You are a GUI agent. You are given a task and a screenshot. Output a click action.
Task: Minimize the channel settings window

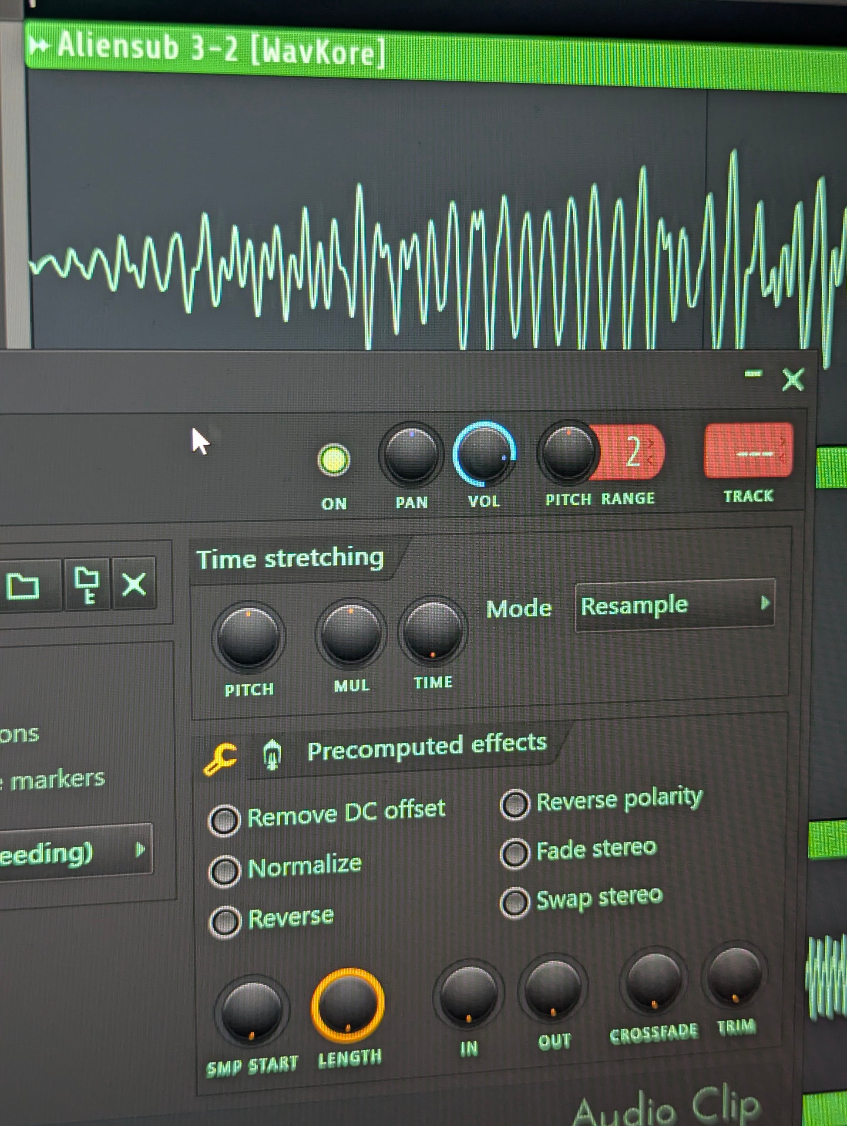click(x=753, y=375)
